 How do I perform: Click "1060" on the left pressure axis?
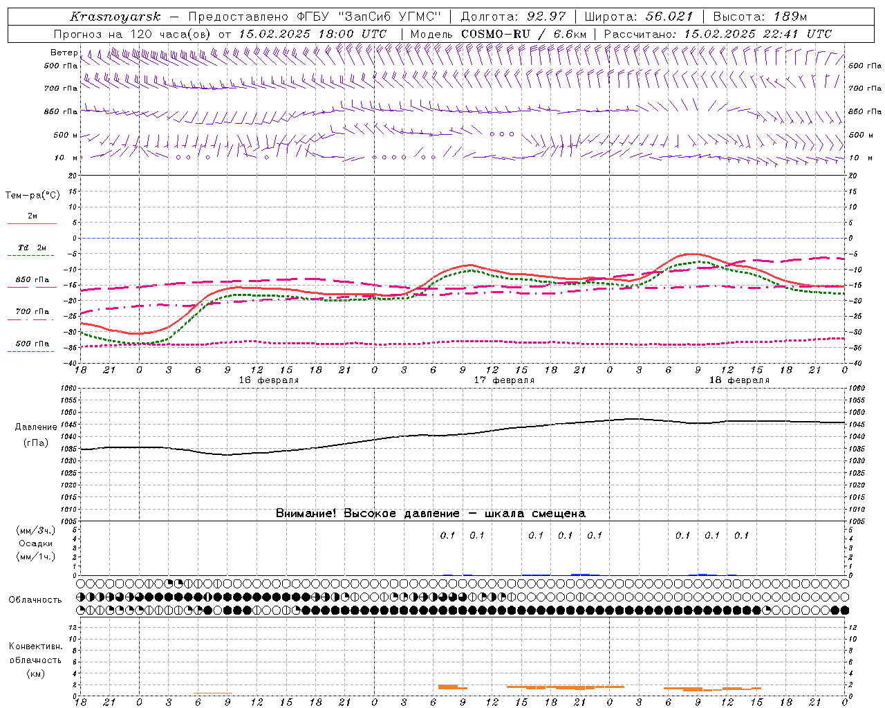tap(69, 389)
